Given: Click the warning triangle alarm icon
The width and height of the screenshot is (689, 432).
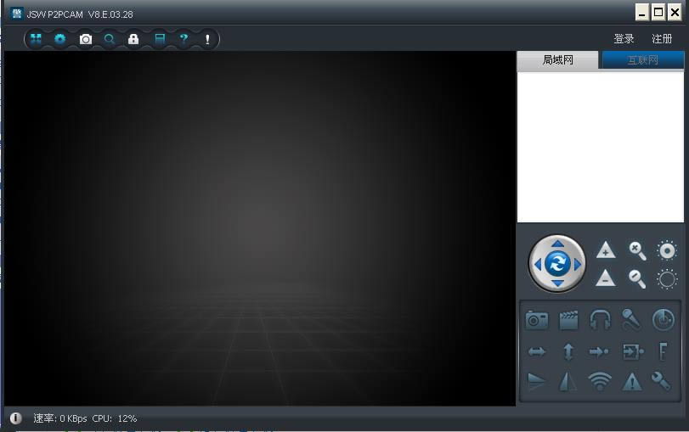Looking at the screenshot, I should coord(631,382).
